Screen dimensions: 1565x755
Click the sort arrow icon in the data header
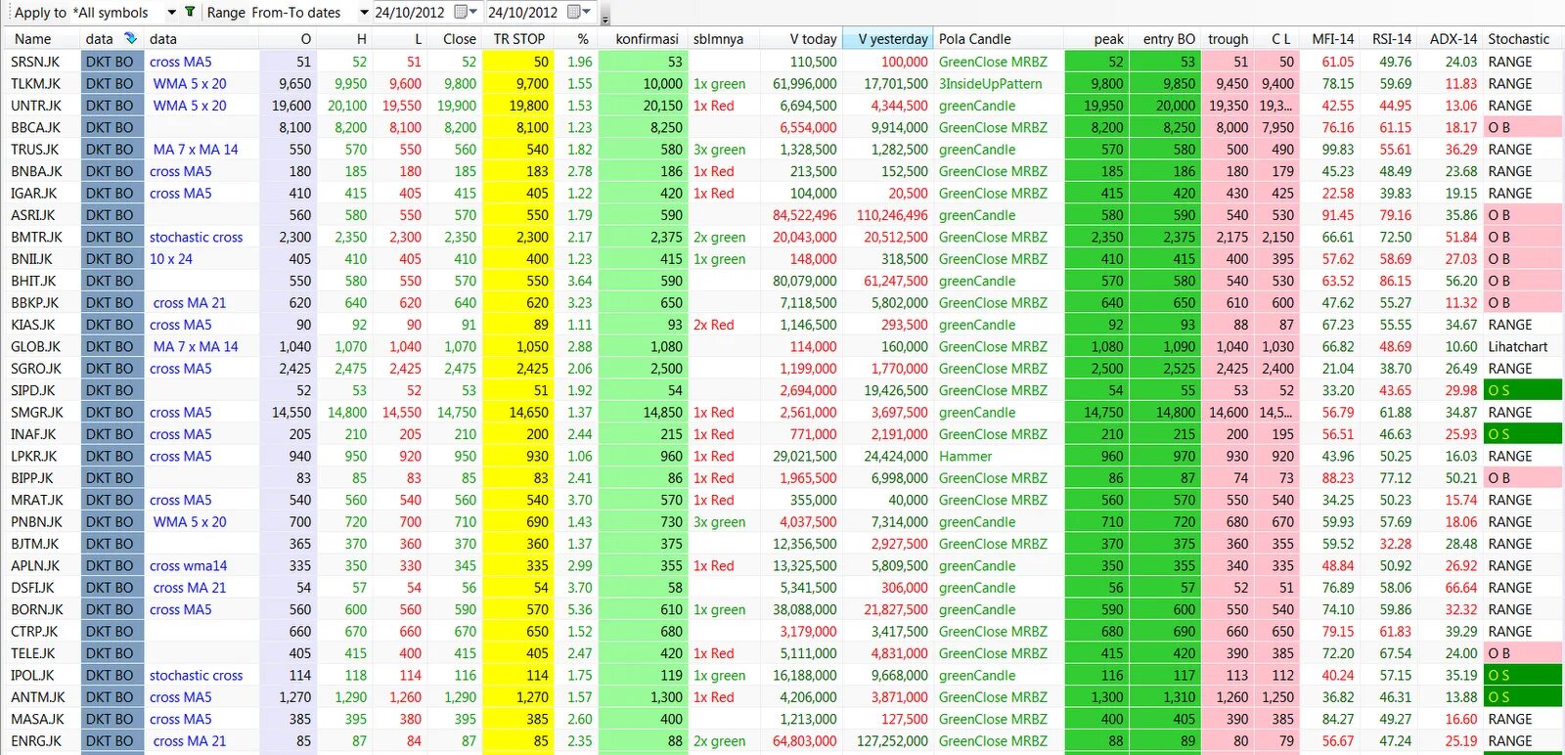(130, 39)
